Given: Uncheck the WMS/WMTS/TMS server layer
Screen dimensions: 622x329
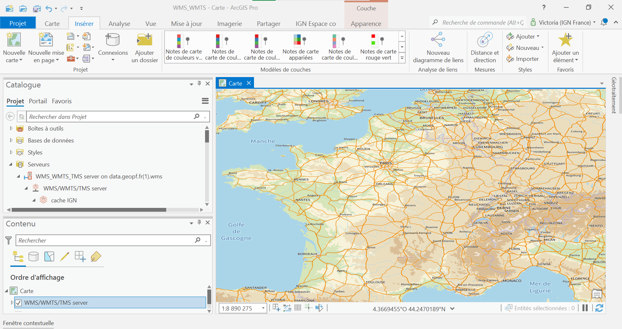Looking at the screenshot, I should (x=18, y=303).
